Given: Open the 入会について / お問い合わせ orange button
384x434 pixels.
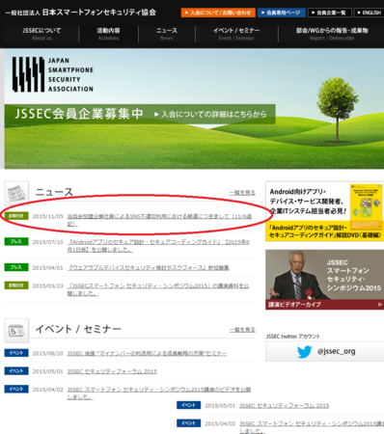Looking at the screenshot, I should click(218, 13).
